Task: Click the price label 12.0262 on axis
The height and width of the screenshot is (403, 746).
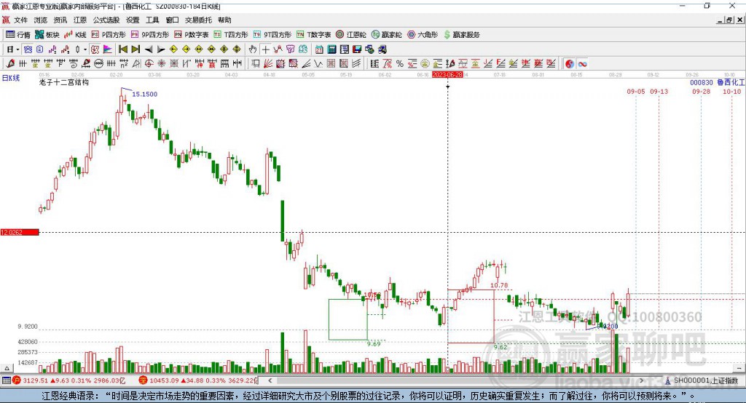Action: (20, 232)
